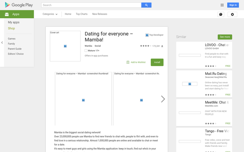The height and width of the screenshot is (152, 244).
Task: Open My apps in sidebar
Action: pyautogui.click(x=14, y=22)
